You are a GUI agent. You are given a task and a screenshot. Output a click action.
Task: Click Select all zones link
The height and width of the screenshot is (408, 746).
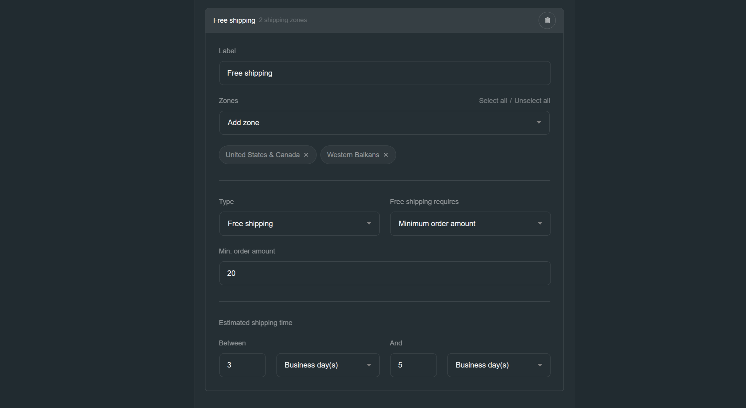[x=493, y=101]
